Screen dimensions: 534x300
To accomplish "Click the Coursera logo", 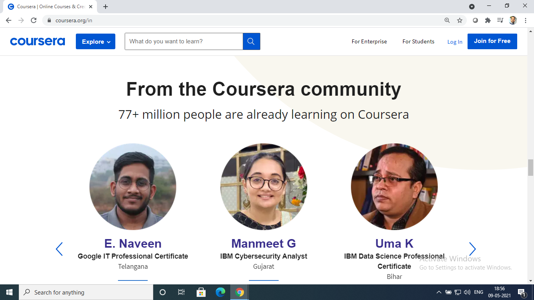I will coord(38,41).
